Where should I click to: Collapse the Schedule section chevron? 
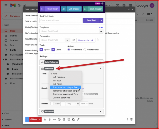tap(101, 69)
